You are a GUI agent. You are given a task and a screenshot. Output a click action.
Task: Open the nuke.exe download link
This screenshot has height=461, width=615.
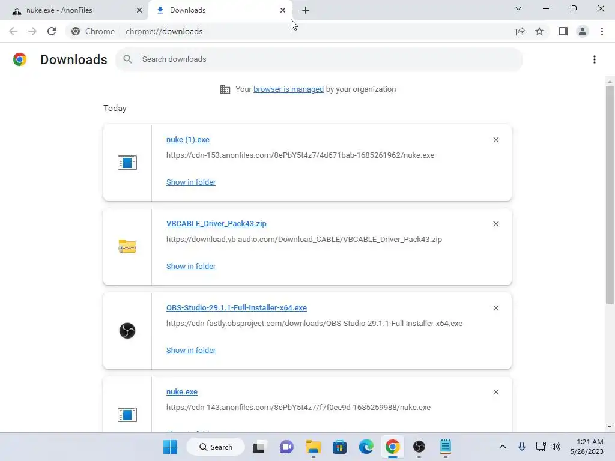[182, 392]
